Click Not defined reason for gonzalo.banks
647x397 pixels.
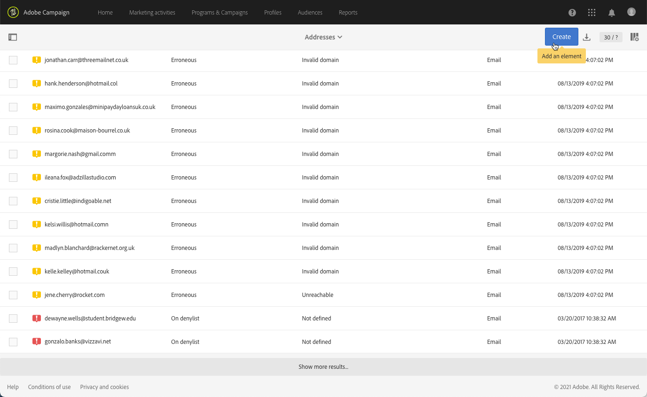(x=316, y=342)
